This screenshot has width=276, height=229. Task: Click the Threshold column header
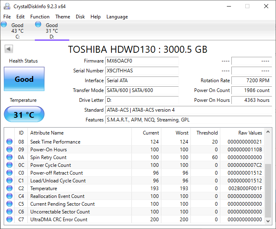206,133
